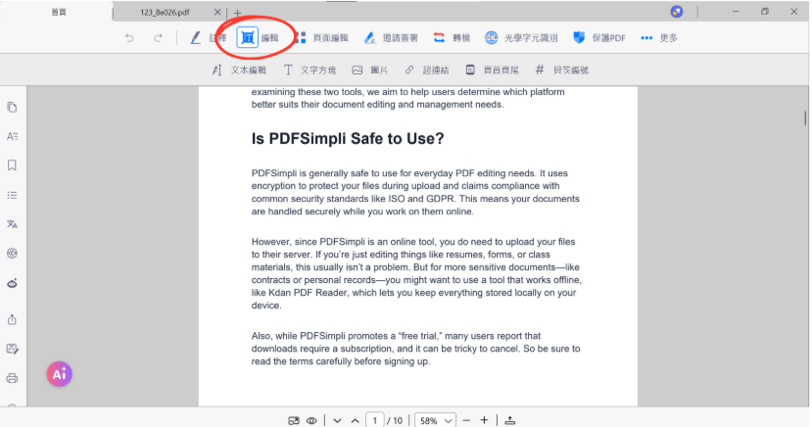This screenshot has width=812, height=427.
Task: Go to next page with down chevron
Action: 337,420
